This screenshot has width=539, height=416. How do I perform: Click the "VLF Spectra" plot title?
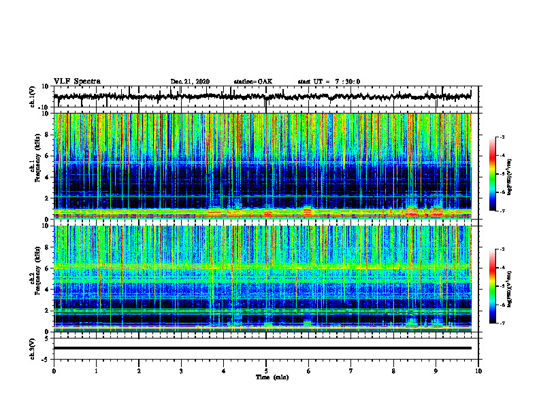(x=77, y=82)
